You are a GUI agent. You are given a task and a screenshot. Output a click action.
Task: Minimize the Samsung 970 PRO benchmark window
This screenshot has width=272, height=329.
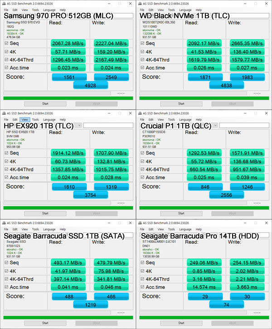tap(109, 4)
